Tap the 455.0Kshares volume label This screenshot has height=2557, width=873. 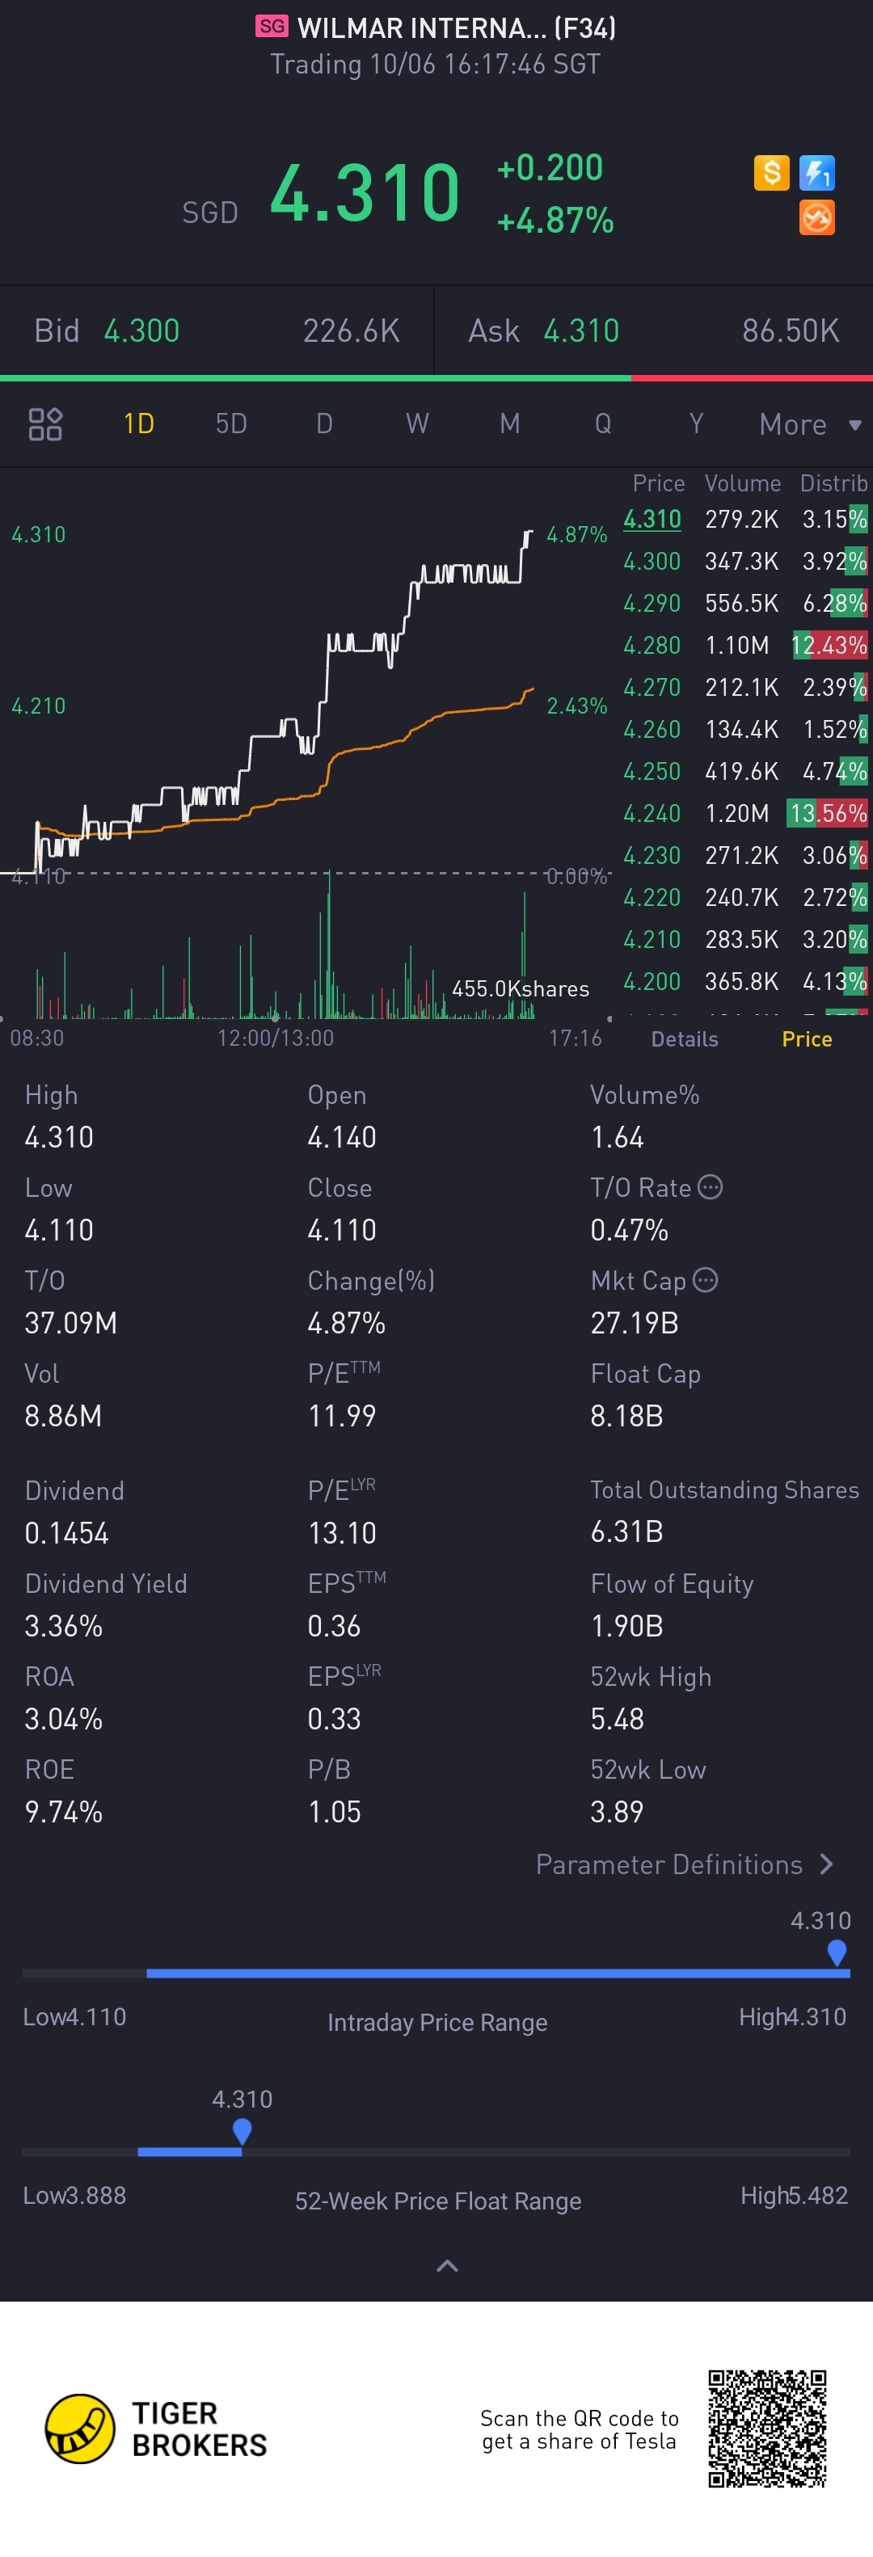click(521, 988)
